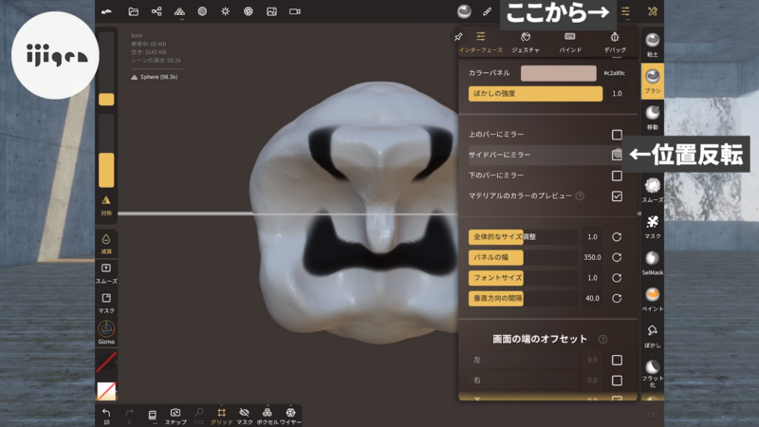Open the Files folder menu
Viewport: 759px width, 427px height.
tap(133, 11)
